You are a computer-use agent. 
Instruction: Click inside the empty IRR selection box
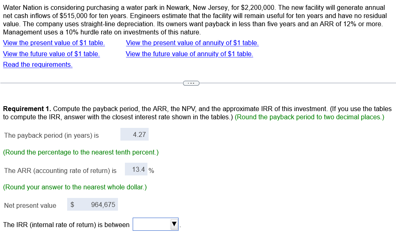coord(152,224)
